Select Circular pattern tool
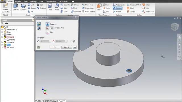The image size is (182, 102). (117, 8)
